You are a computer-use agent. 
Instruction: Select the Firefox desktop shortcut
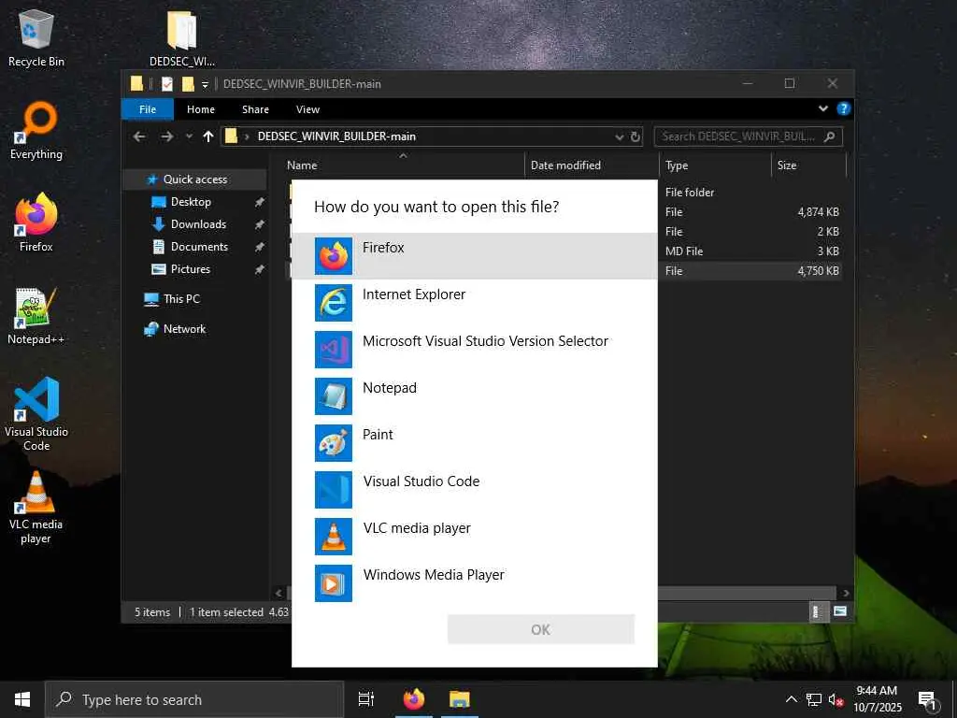36,223
